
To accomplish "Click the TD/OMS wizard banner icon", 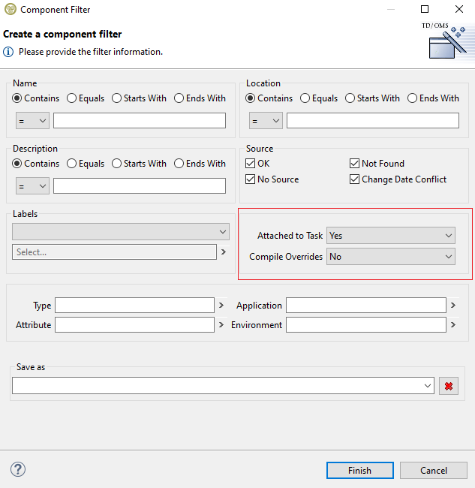I will tap(446, 42).
